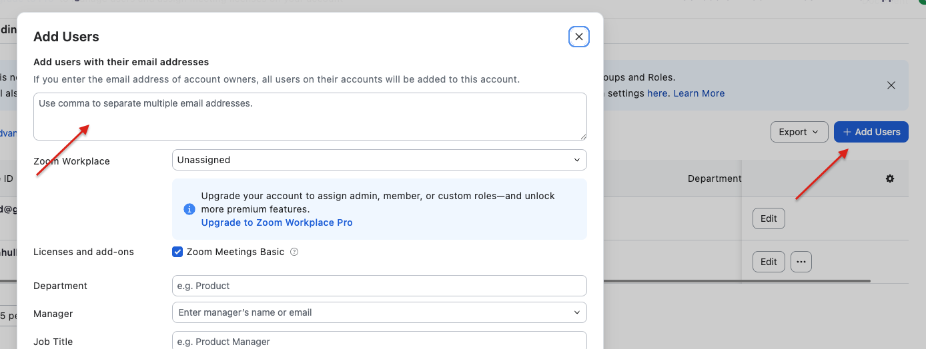Click Edit button beside the ellipsis button
This screenshot has height=349, width=926.
(x=769, y=262)
